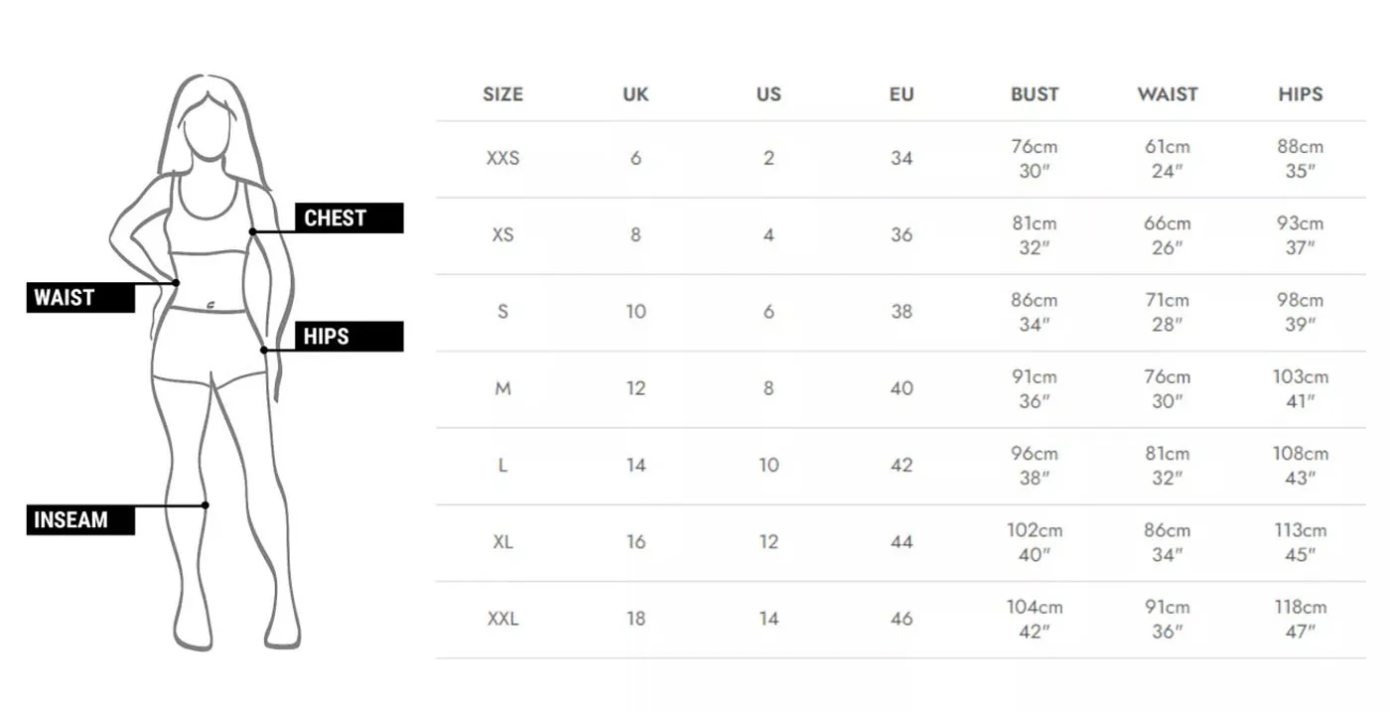Click the SIZE column header

click(502, 94)
